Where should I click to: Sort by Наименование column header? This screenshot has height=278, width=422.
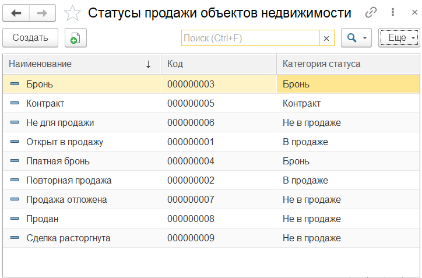pyautogui.click(x=82, y=64)
